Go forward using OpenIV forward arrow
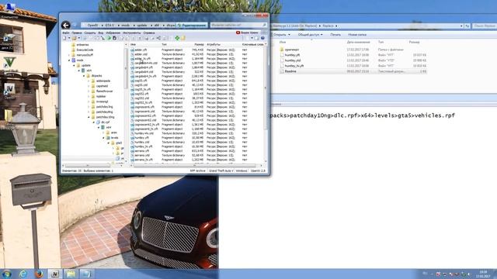This screenshot has width=497, height=279. coord(75,25)
